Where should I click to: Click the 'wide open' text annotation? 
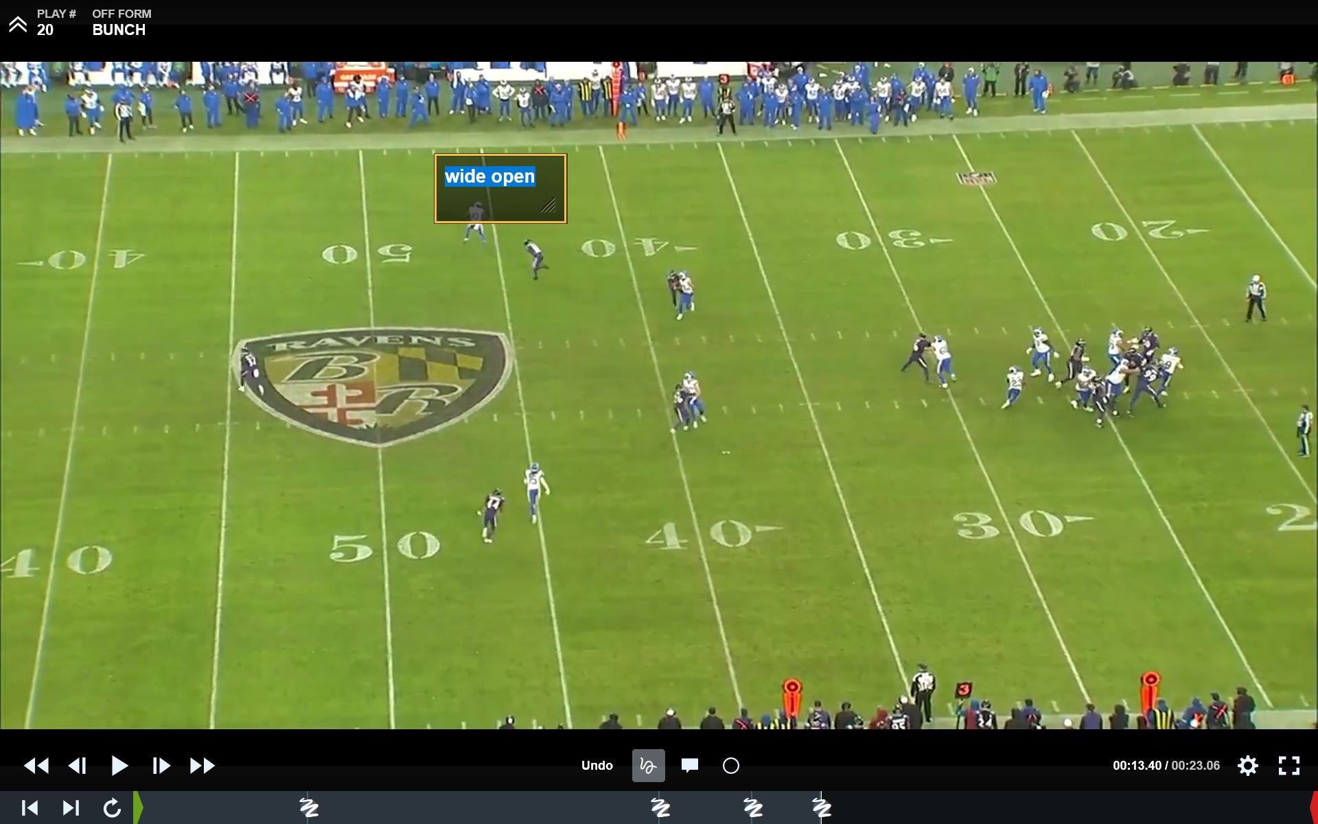pos(489,176)
